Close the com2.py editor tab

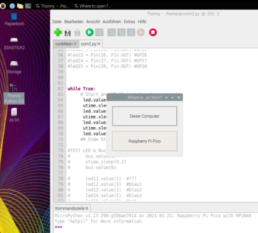(99, 44)
